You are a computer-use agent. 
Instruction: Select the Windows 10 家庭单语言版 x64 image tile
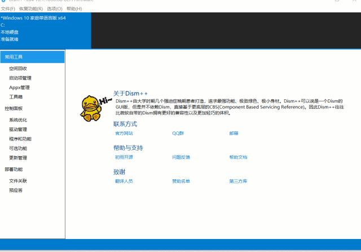point(46,30)
